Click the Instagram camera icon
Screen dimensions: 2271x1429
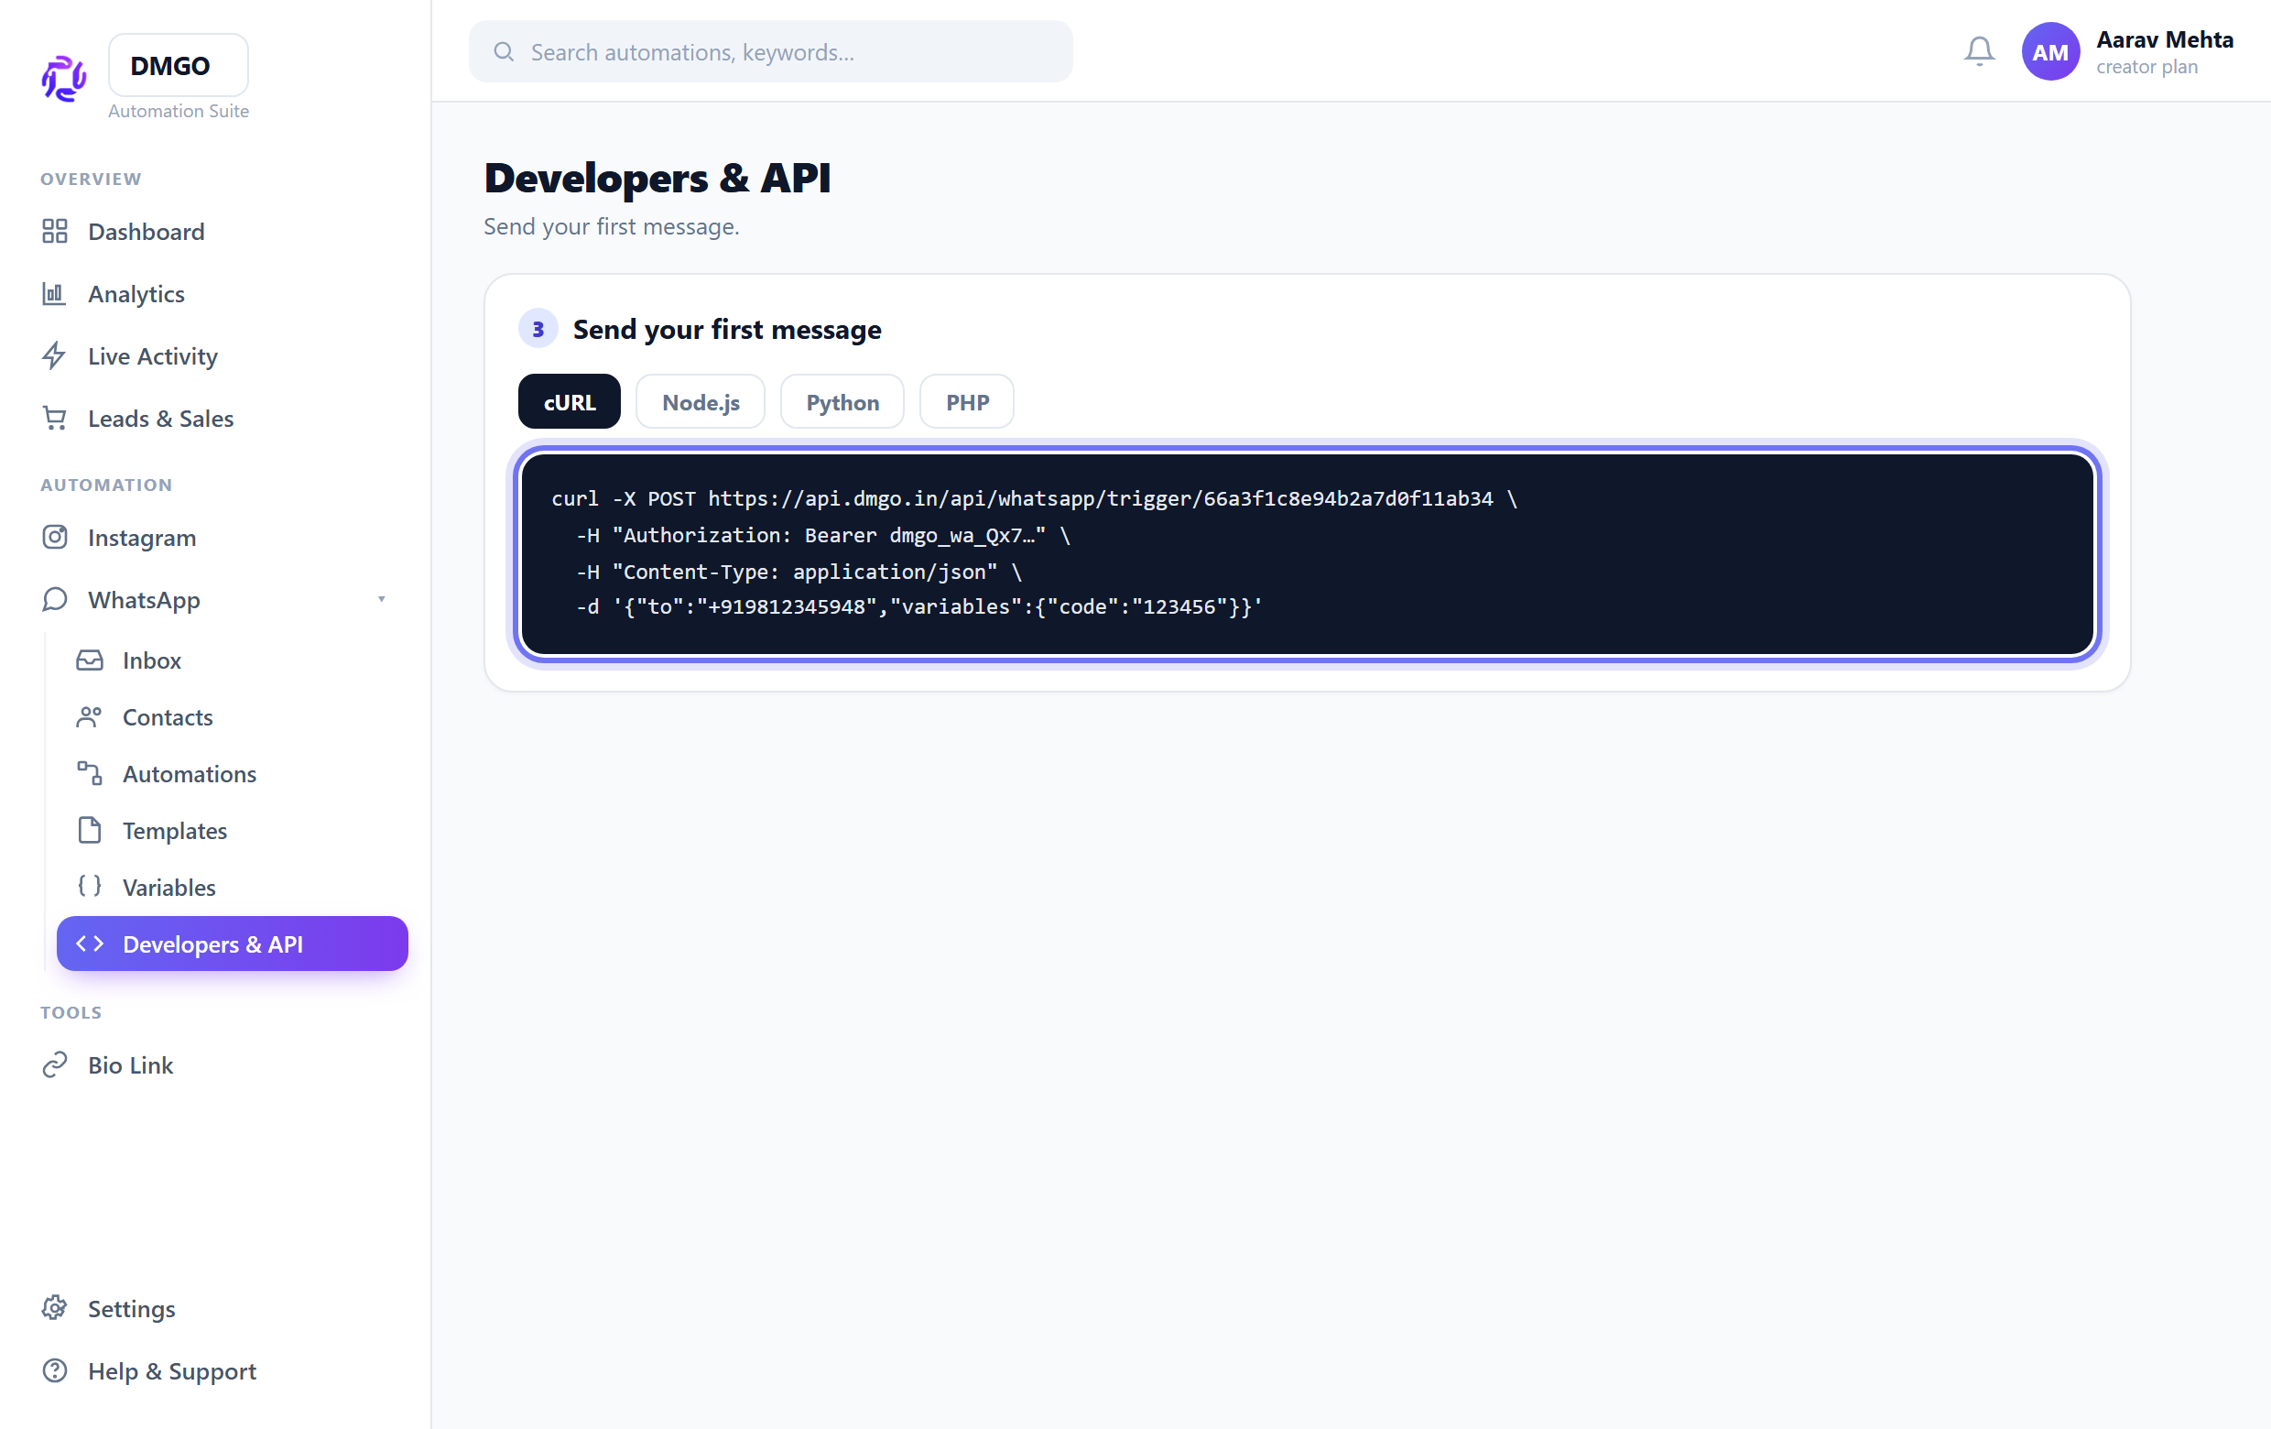point(55,537)
